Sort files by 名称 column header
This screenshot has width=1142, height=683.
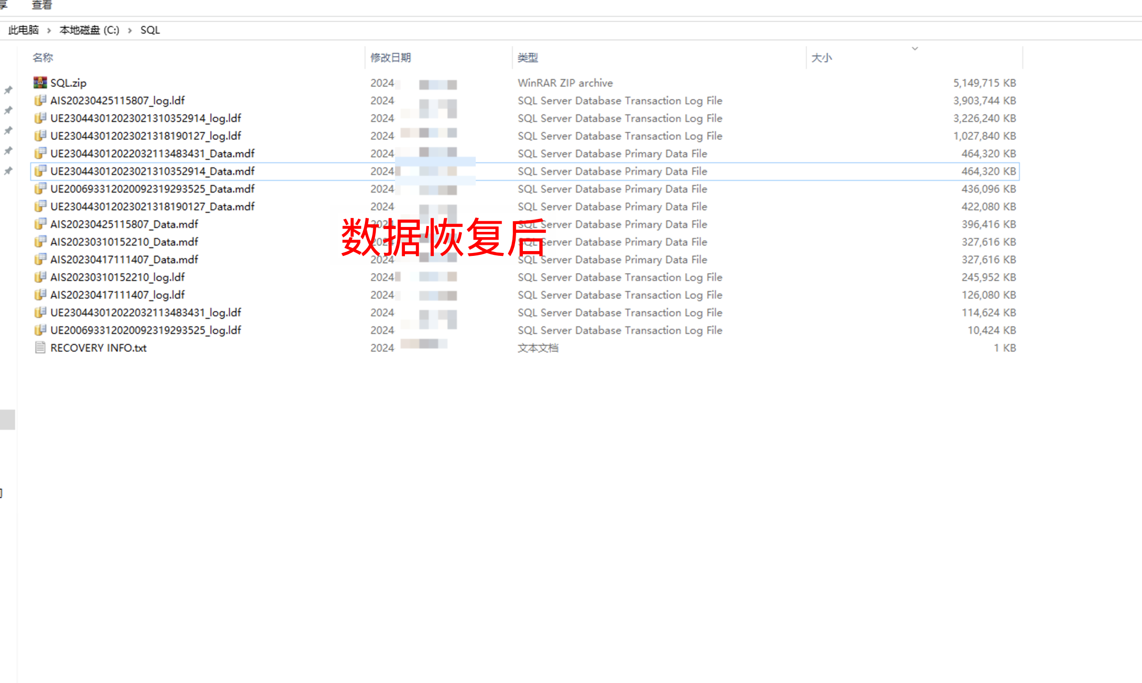(43, 58)
